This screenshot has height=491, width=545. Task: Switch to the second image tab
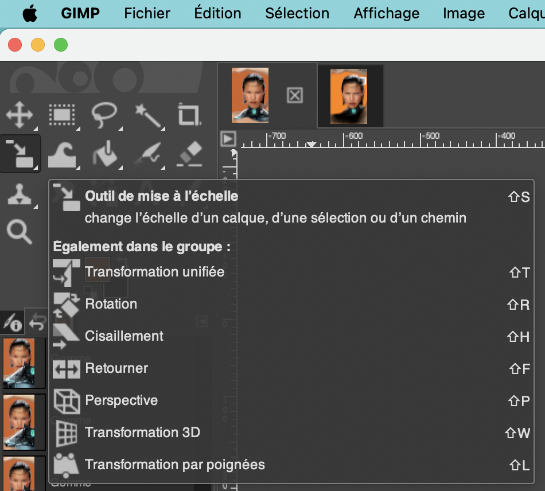[x=349, y=96]
